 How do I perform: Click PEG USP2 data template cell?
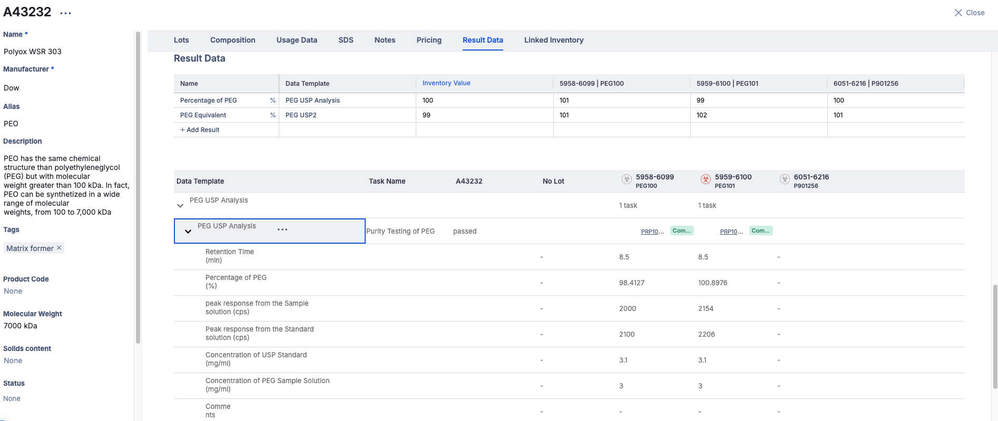click(x=348, y=115)
